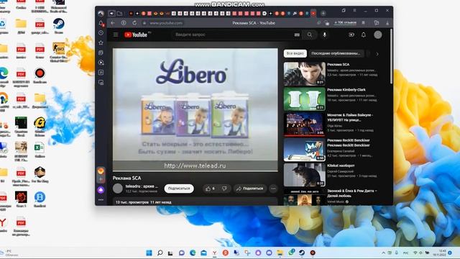This screenshot has height=259, width=460.
Task: Open the Windows Start button
Action: coord(149,253)
